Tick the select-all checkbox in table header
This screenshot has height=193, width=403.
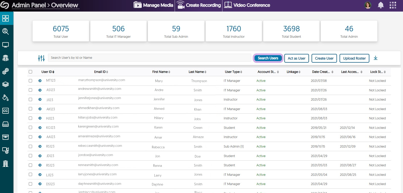click(x=31, y=72)
